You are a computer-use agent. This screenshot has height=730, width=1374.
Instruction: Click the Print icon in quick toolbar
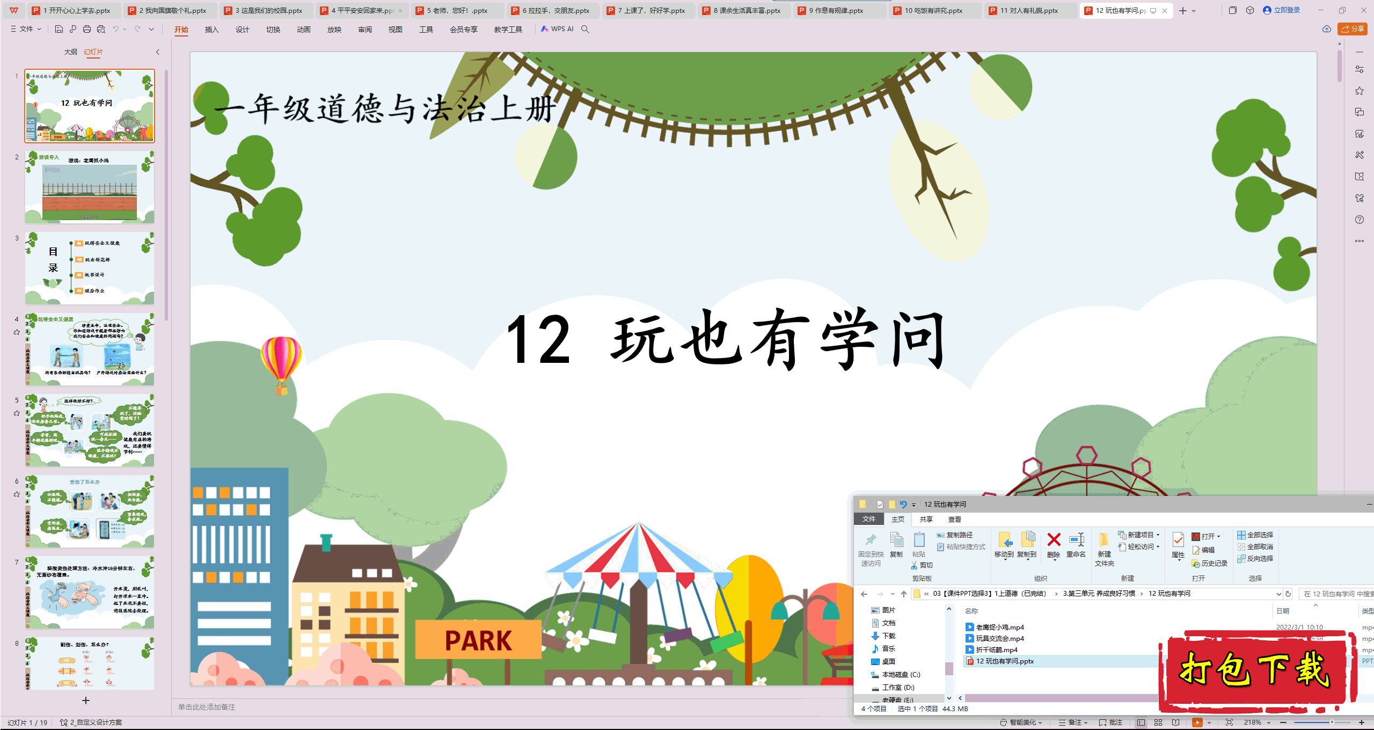pyautogui.click(x=87, y=29)
